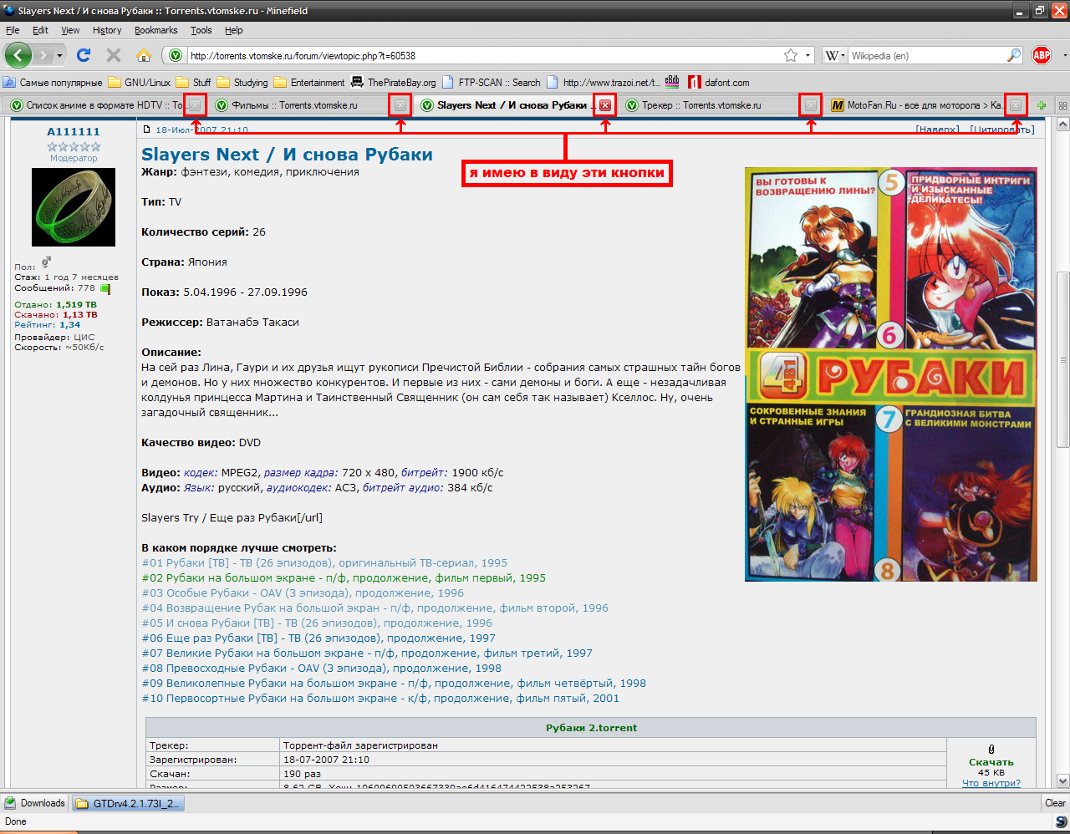Open the Stuff bookmarks folder

tap(193, 82)
